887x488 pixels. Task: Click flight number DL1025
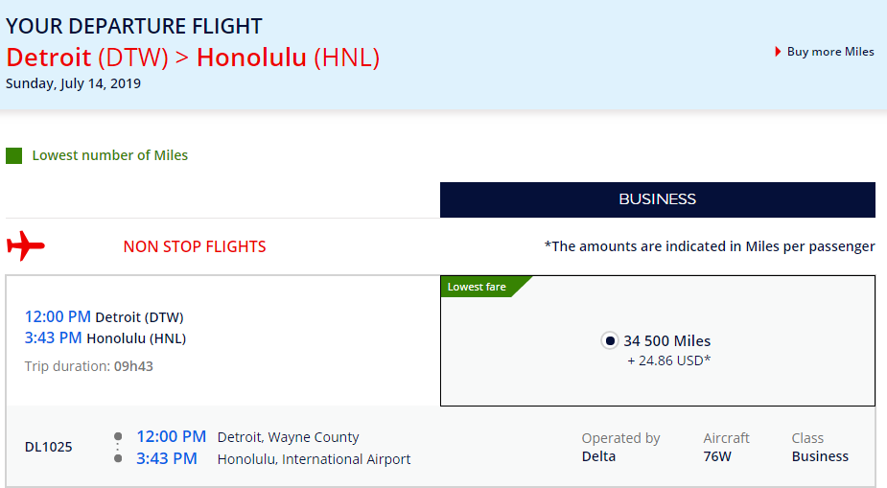click(x=49, y=447)
